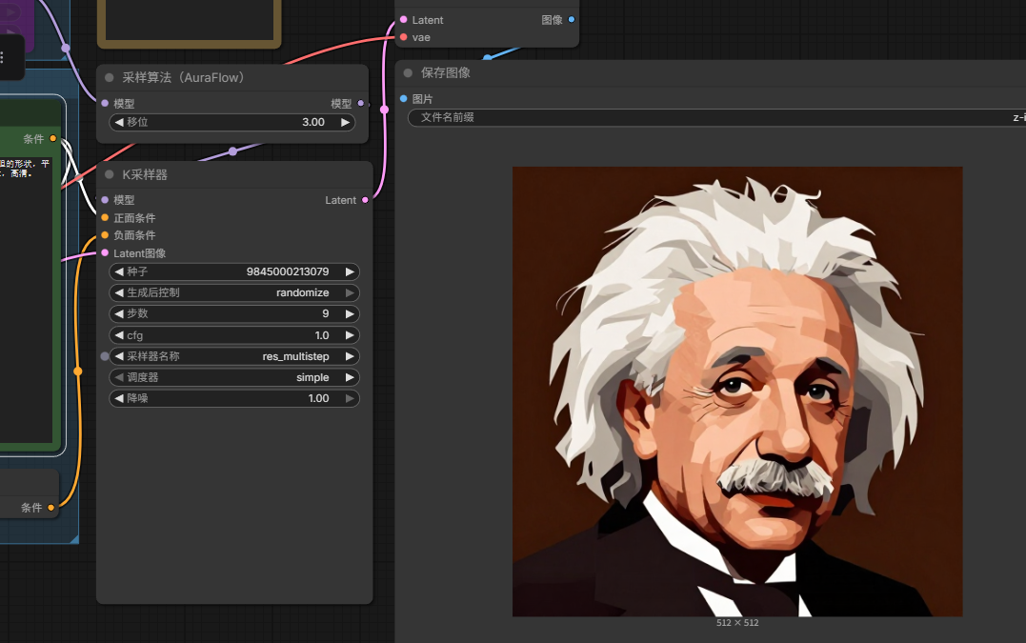
Task: Click the Latent图像 input port on K采样器
Action: pyautogui.click(x=105, y=253)
